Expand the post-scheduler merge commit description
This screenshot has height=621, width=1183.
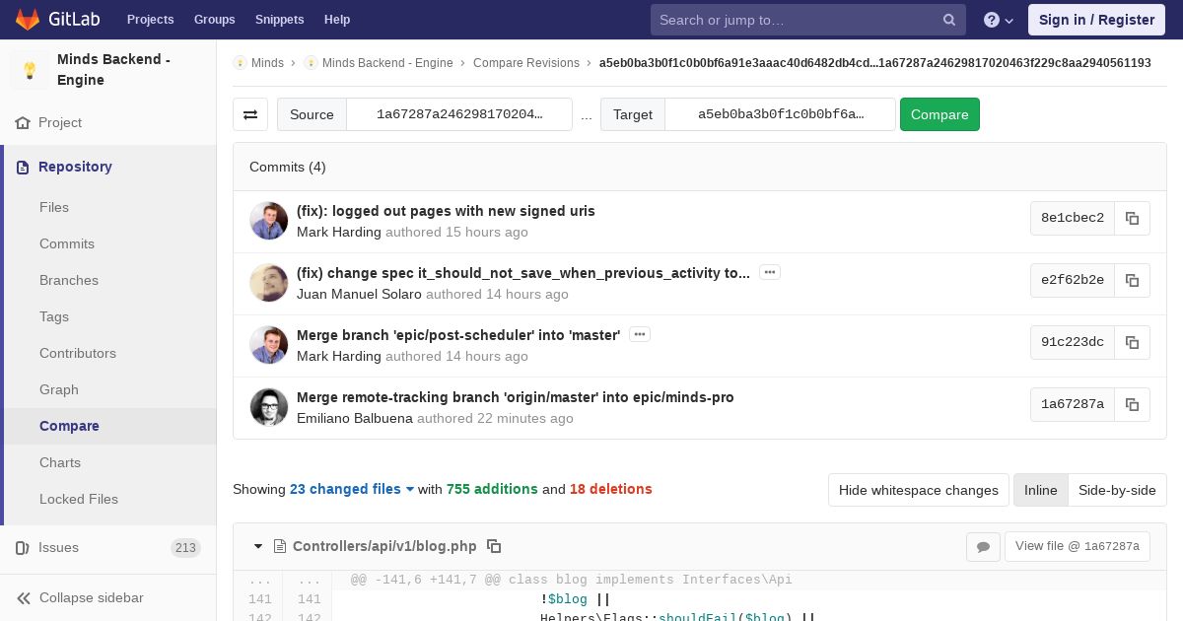point(640,334)
